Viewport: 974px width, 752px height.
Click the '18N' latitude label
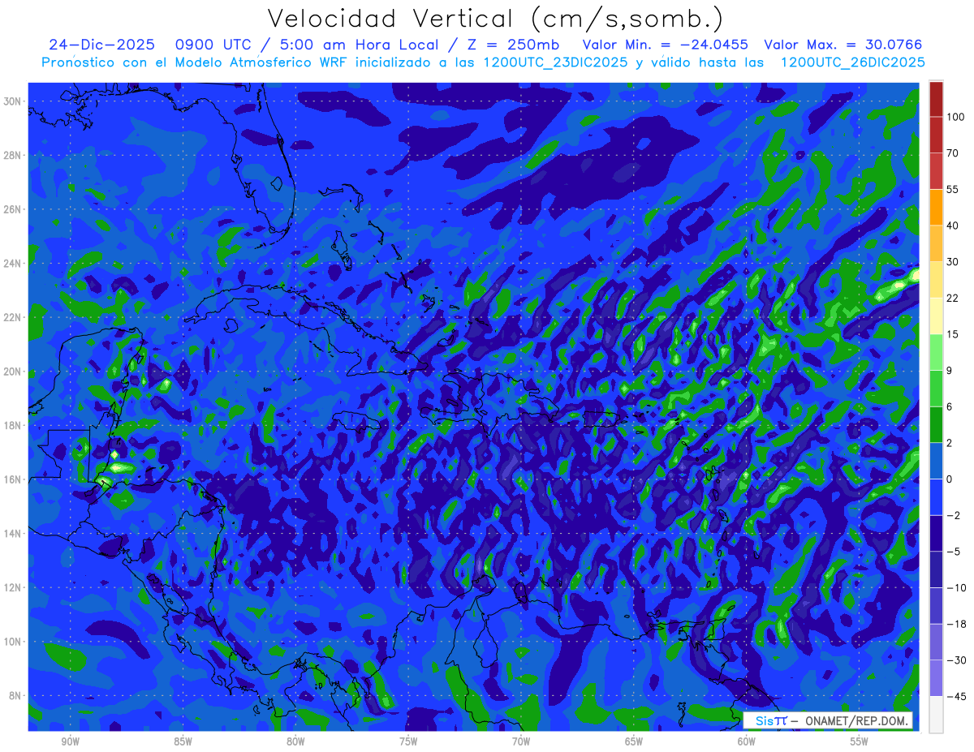(x=13, y=425)
